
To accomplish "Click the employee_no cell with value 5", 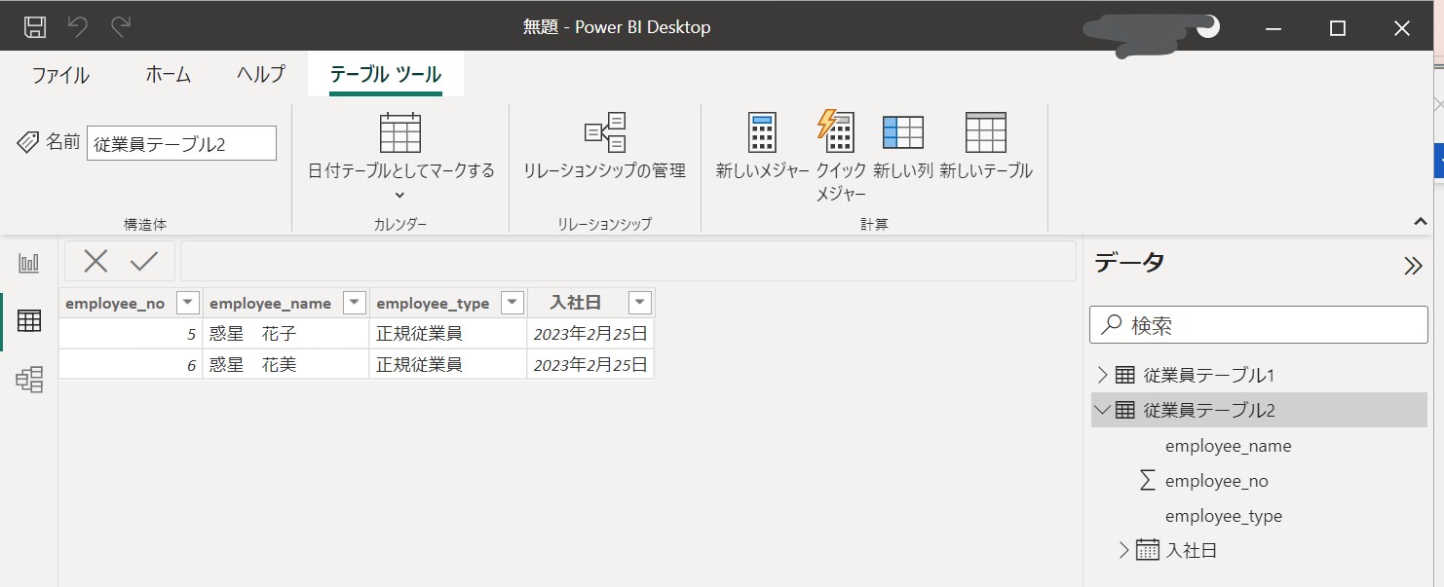I will click(131, 334).
